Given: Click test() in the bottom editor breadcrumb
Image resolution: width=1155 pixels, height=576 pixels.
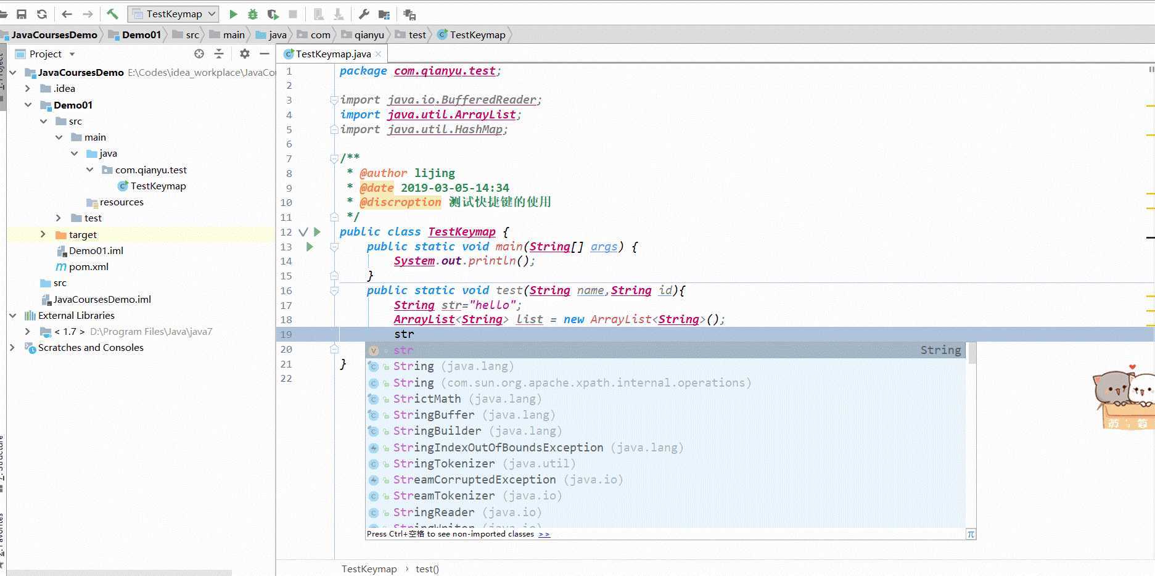Looking at the screenshot, I should (x=427, y=569).
